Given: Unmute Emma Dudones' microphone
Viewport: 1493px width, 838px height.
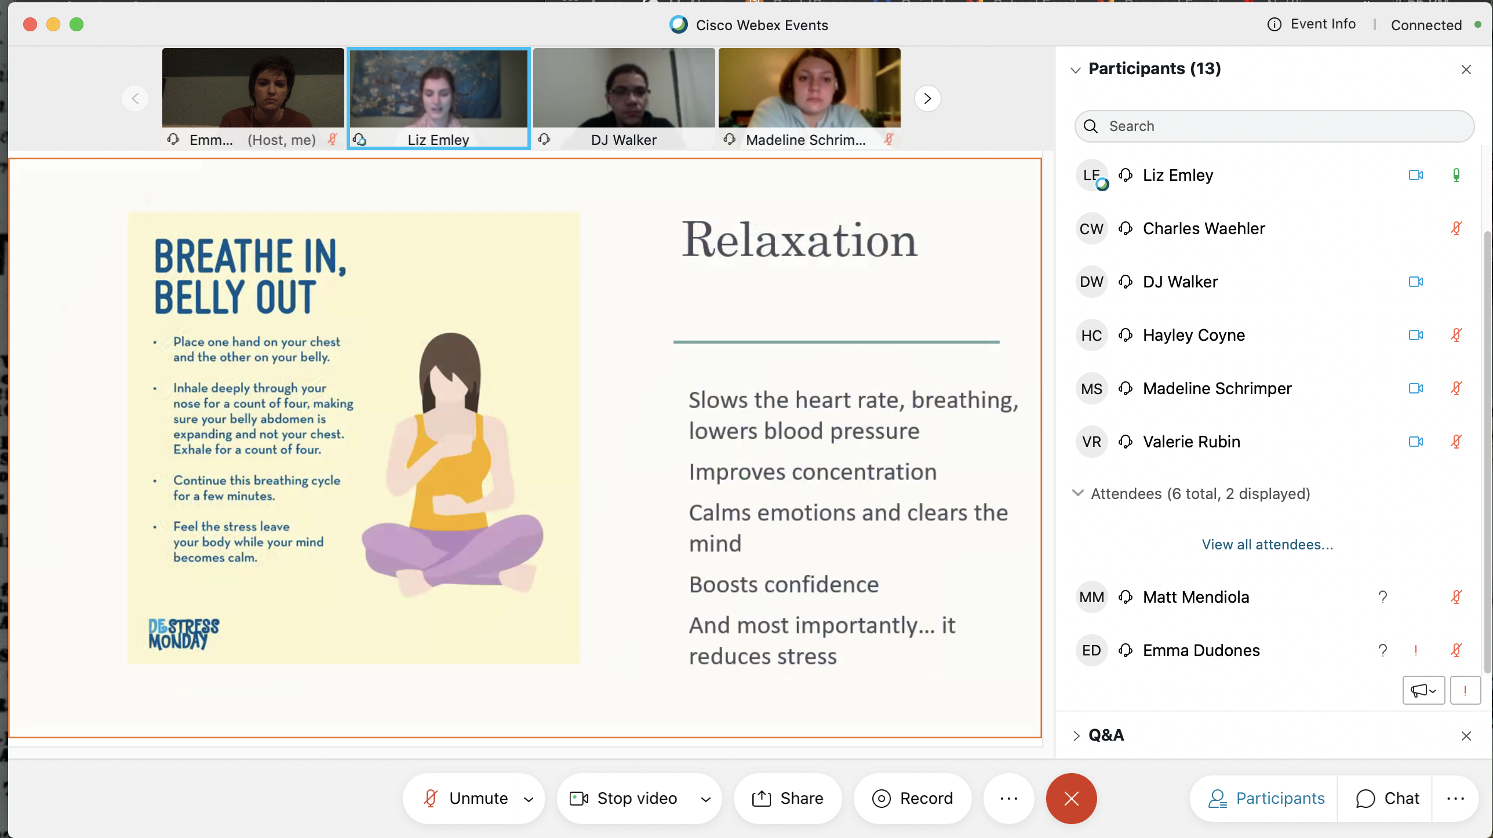Looking at the screenshot, I should [1456, 650].
